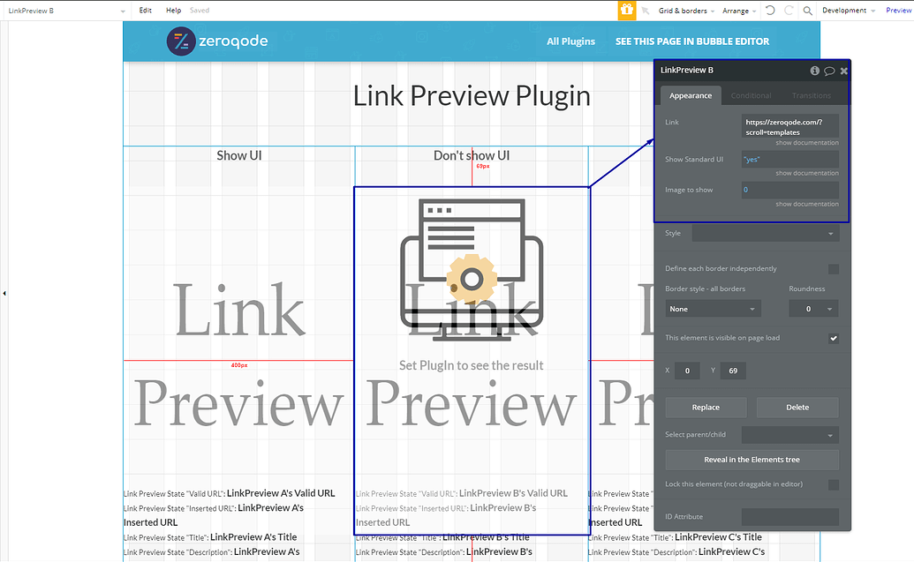Toggle Lock this element checkbox
Viewport: 914px width, 562px height.
click(x=834, y=484)
